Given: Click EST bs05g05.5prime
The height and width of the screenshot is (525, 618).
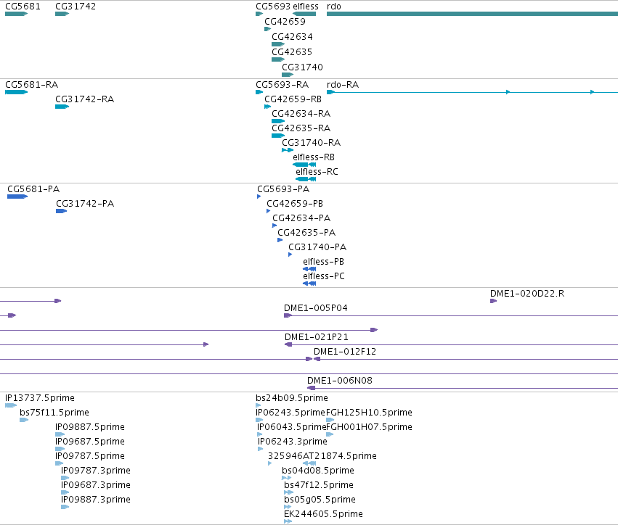Looking at the screenshot, I should click(x=320, y=500).
